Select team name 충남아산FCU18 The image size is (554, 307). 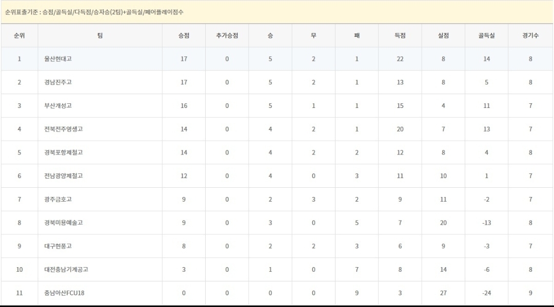coord(64,293)
